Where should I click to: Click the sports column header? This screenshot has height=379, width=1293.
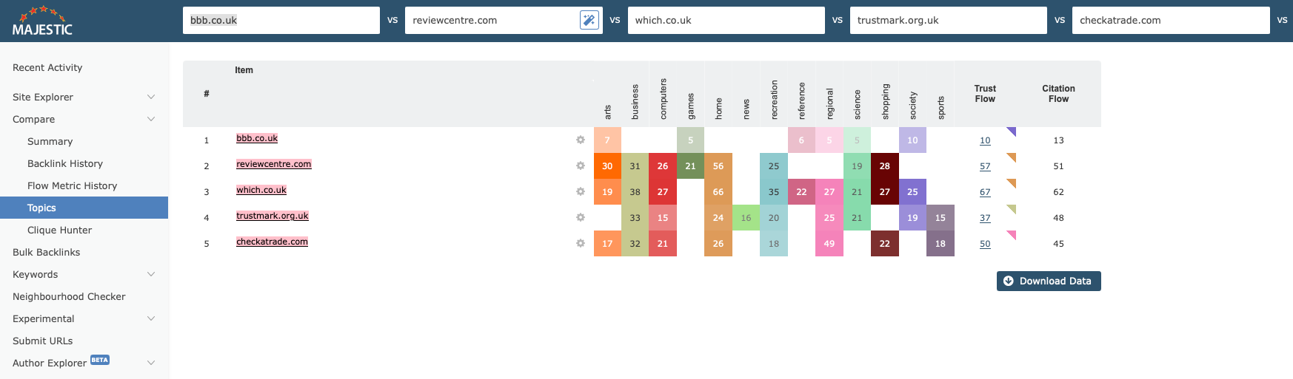pyautogui.click(x=940, y=108)
